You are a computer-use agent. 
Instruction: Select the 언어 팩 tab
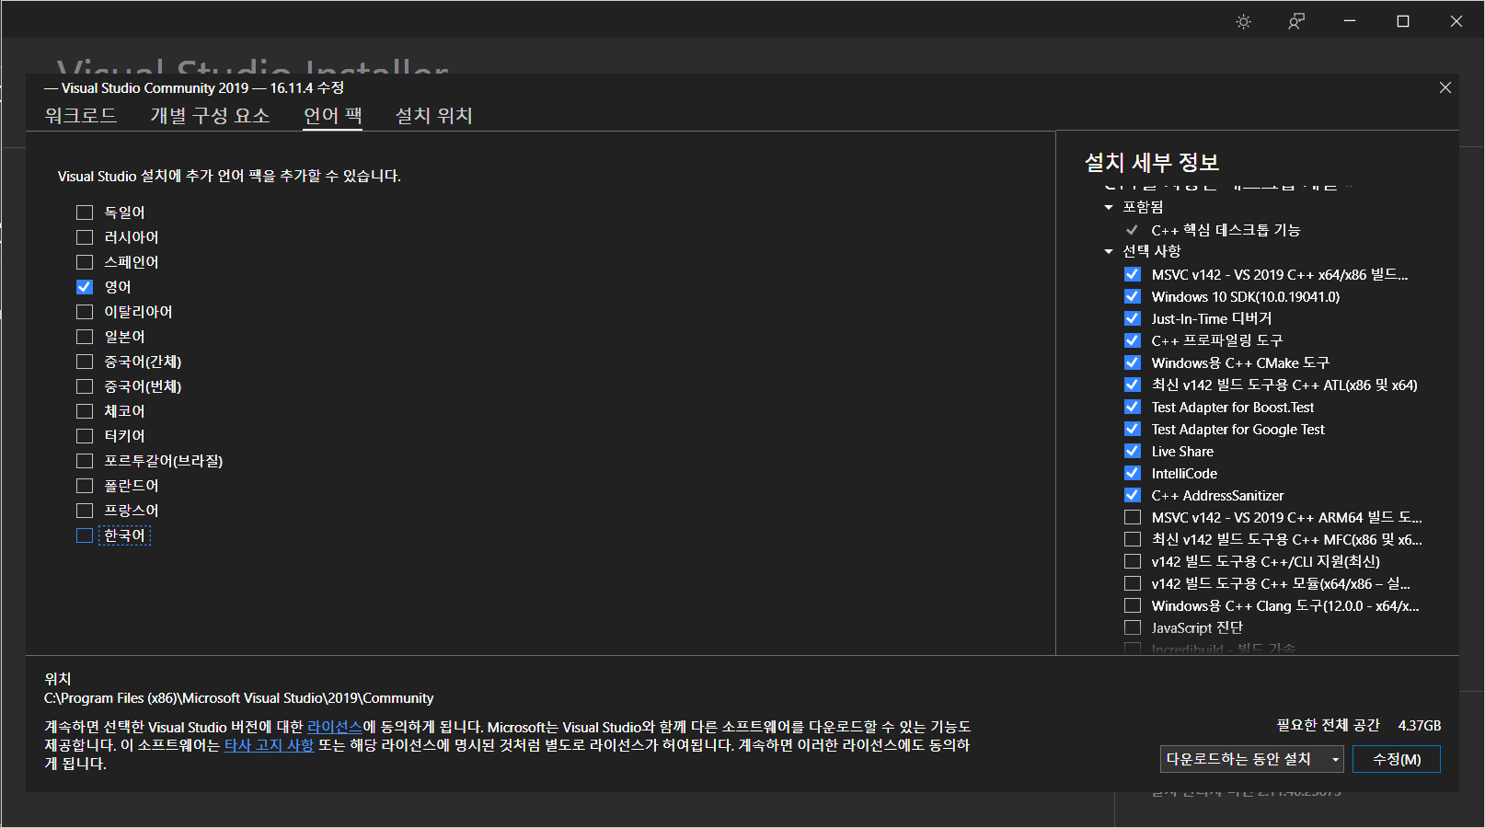(x=333, y=115)
